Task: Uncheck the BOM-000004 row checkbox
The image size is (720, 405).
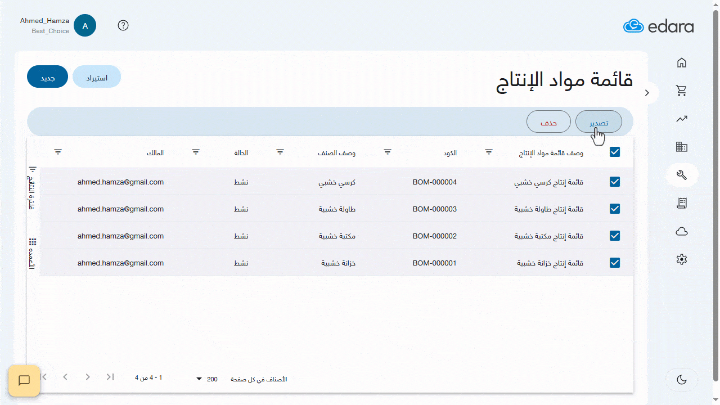Action: [615, 182]
